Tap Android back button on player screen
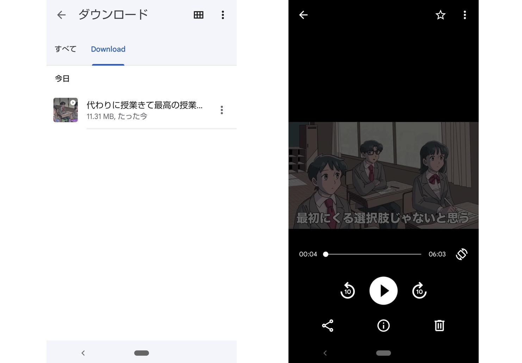 click(325, 353)
